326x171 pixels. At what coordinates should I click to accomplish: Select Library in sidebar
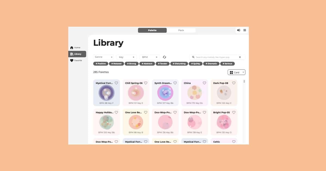pos(77,54)
